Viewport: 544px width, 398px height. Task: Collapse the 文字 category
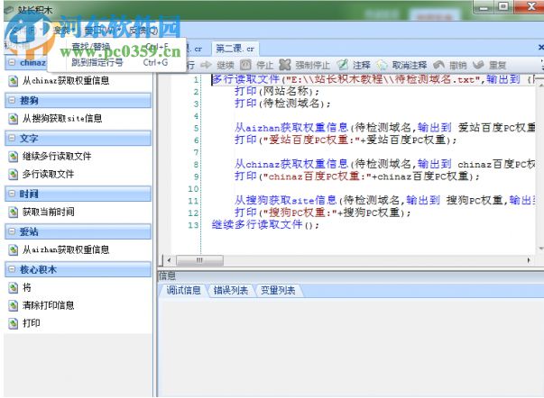tap(12, 138)
